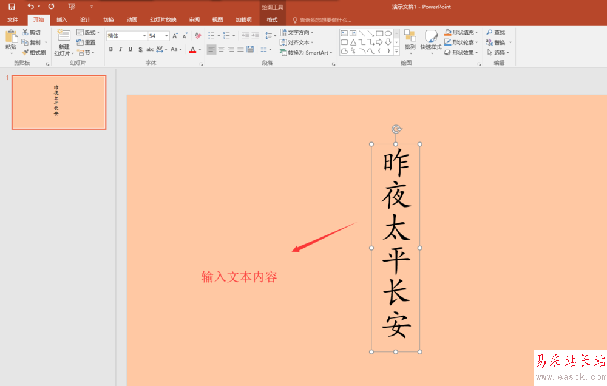Increase font size with the larger A icon
This screenshot has width=607, height=386.
click(175, 36)
